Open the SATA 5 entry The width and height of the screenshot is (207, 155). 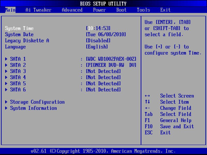[18, 83]
